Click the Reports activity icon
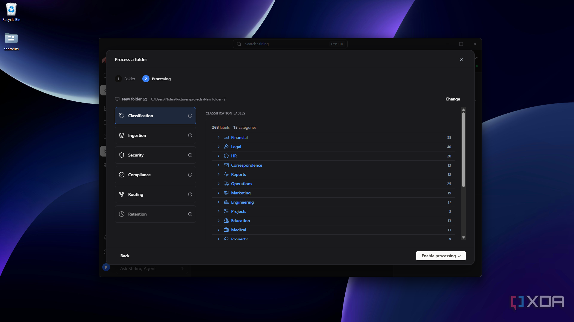Viewport: 574px width, 322px height. click(x=226, y=174)
